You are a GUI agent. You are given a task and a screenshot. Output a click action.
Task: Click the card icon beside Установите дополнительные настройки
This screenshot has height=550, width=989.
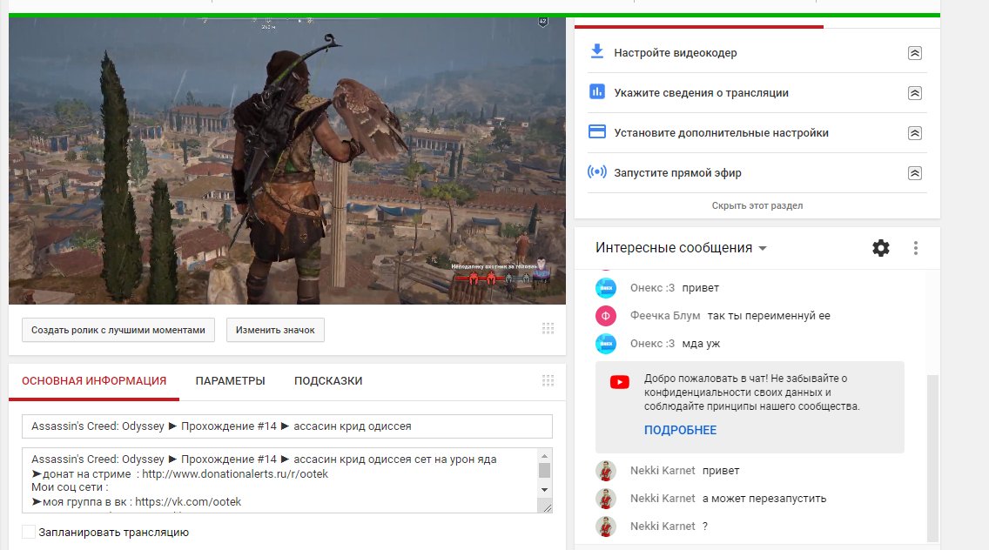pyautogui.click(x=596, y=131)
